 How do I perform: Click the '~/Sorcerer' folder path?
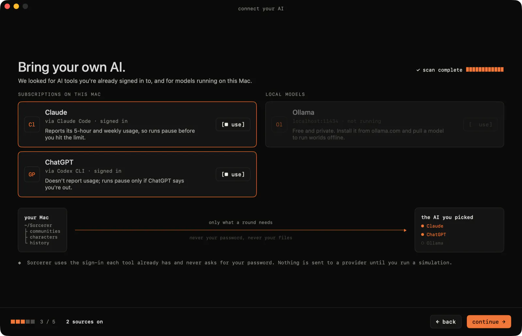[x=38, y=226]
